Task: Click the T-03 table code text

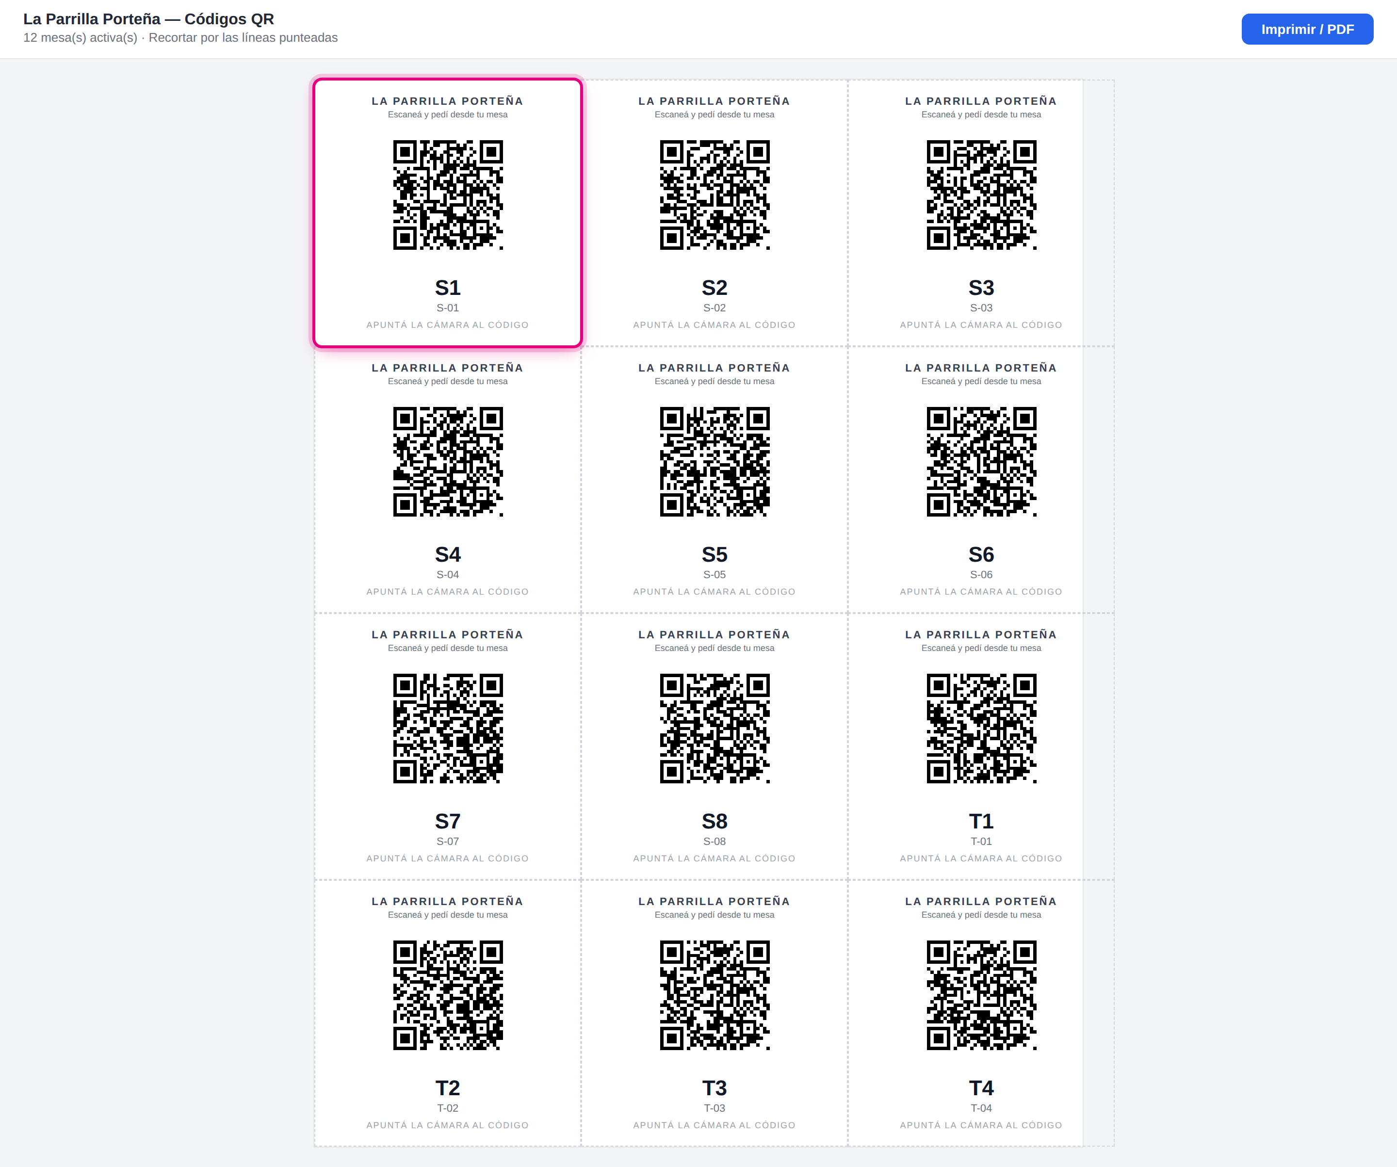Action: [x=715, y=1108]
